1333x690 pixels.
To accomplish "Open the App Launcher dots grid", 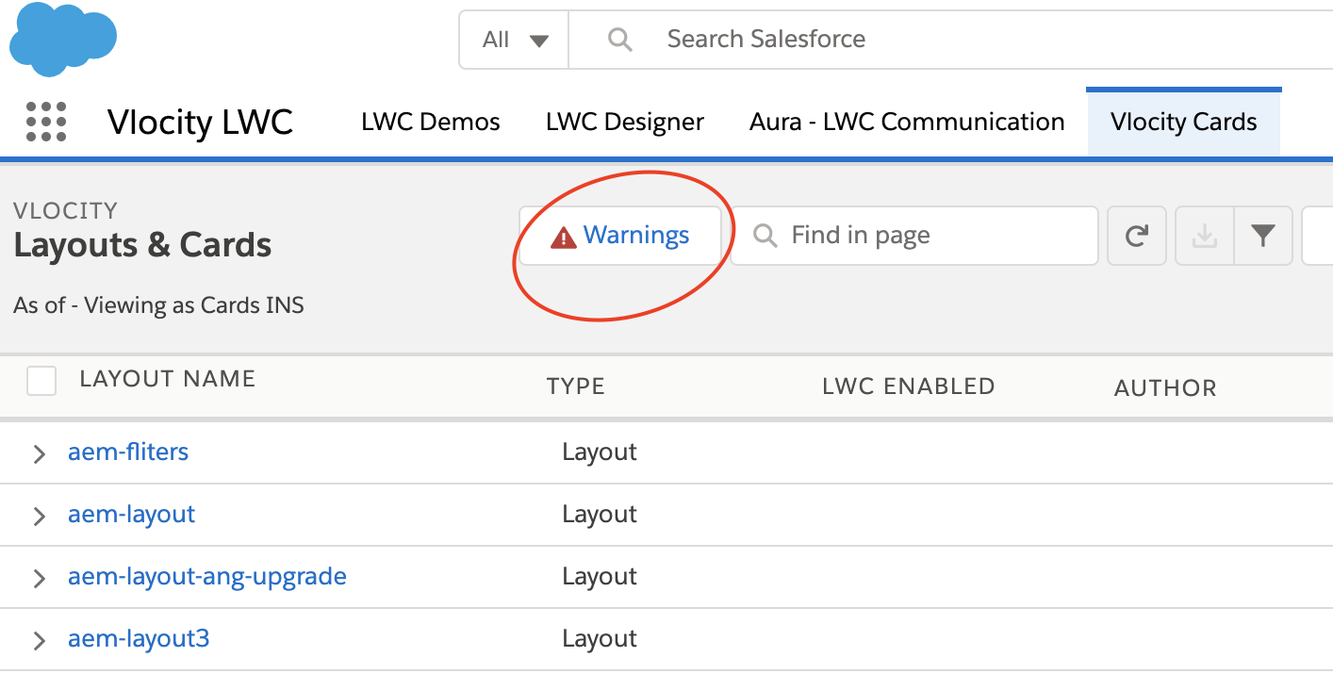I will pyautogui.click(x=46, y=122).
